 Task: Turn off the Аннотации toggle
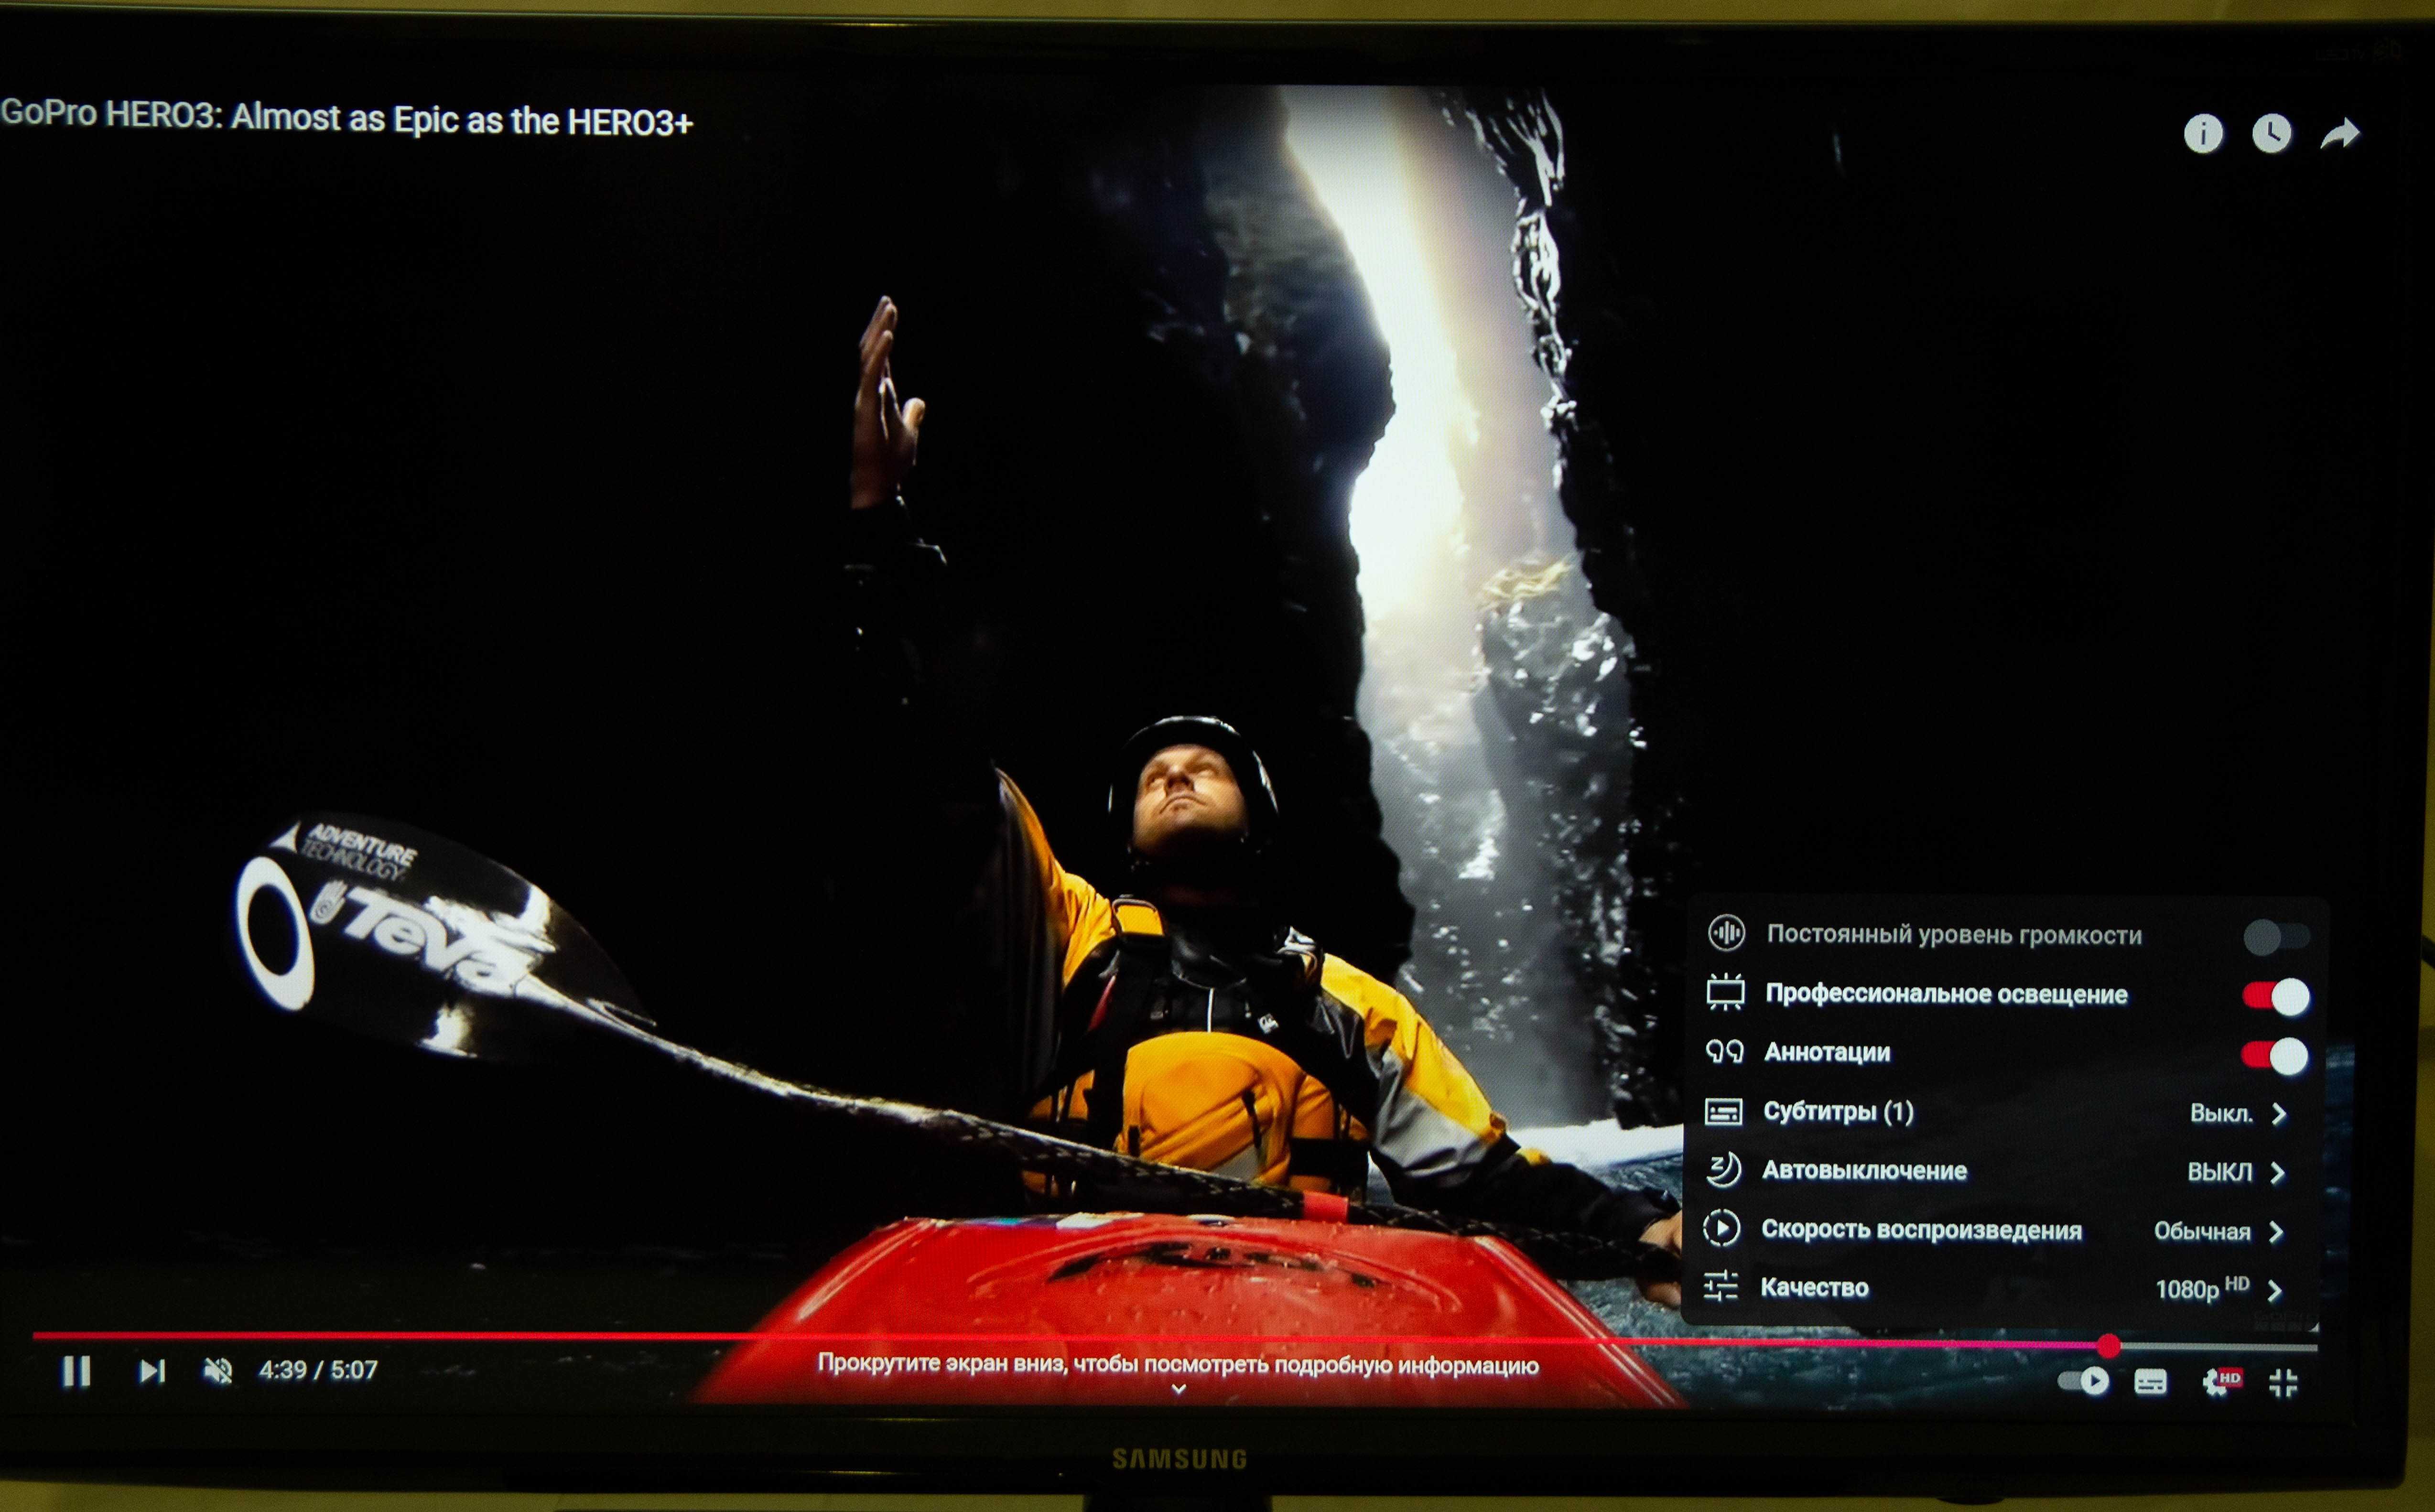pos(2275,1055)
